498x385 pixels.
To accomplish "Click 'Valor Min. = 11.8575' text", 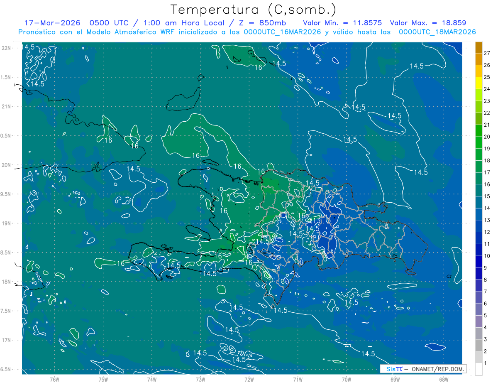I will pos(342,23).
